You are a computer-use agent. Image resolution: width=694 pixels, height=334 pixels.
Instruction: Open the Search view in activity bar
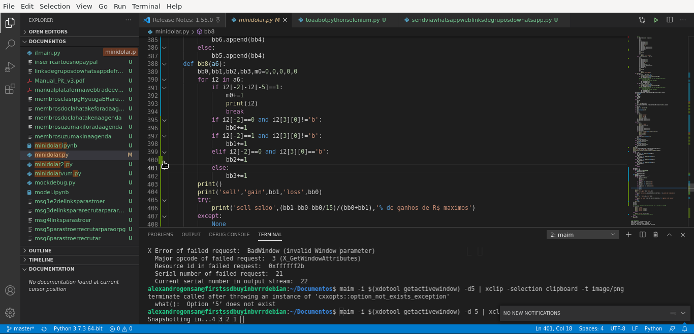tap(10, 45)
